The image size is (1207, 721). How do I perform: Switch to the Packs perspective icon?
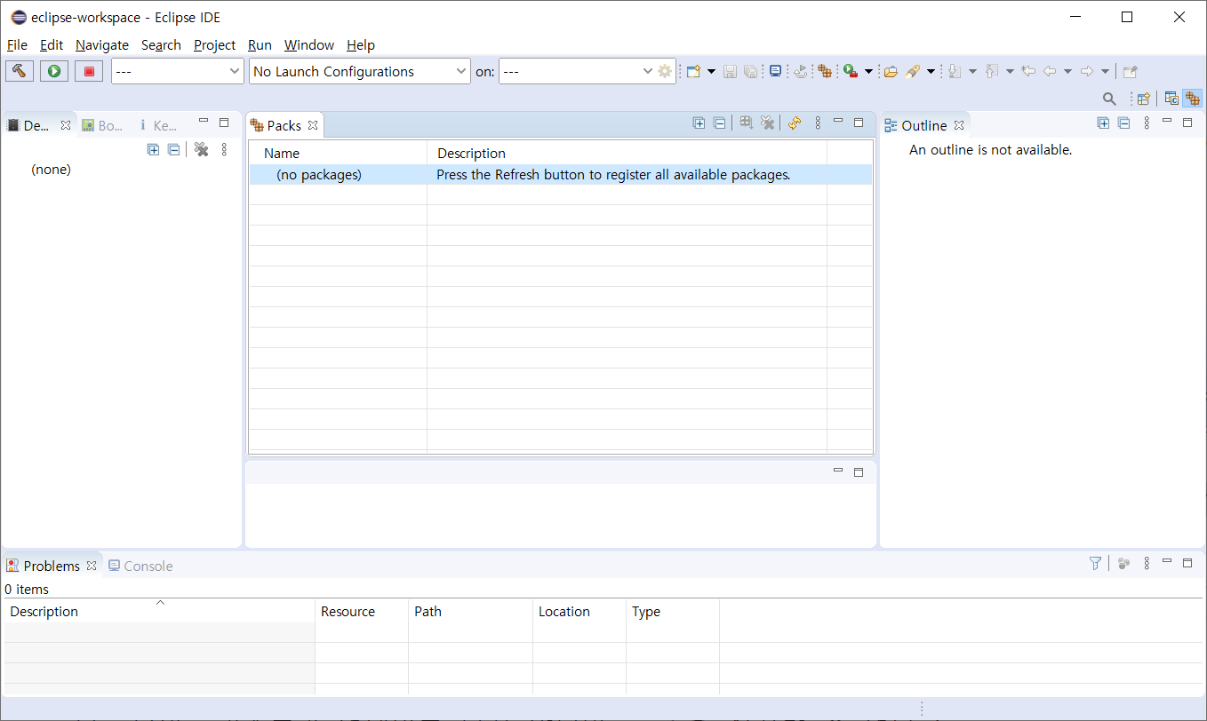pyautogui.click(x=1192, y=99)
